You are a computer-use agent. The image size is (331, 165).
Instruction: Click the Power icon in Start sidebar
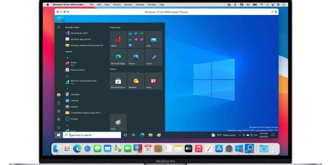coord(59,128)
